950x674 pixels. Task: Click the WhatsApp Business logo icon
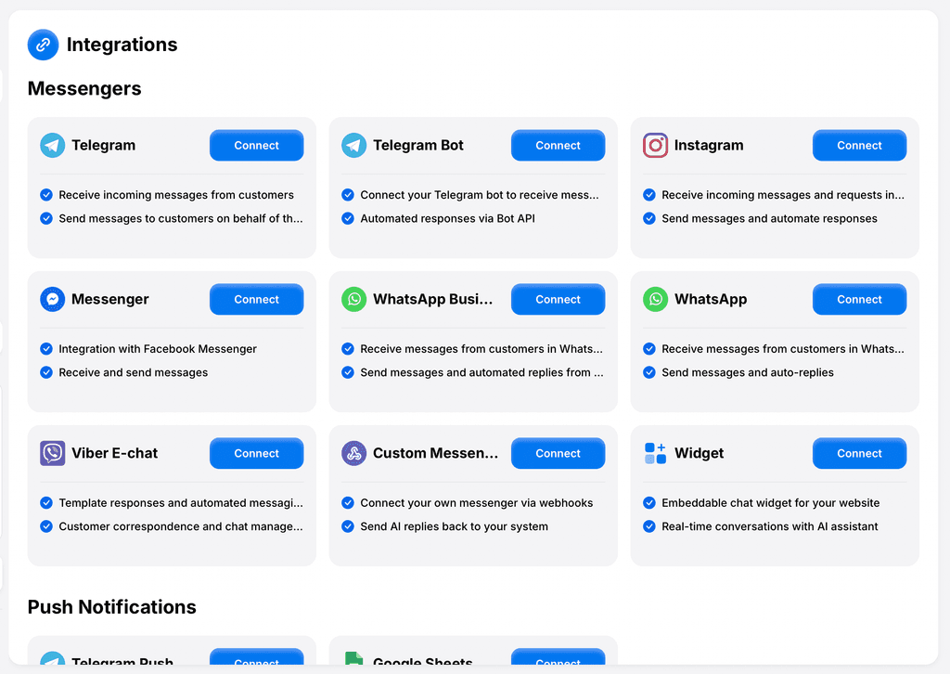coord(353,300)
